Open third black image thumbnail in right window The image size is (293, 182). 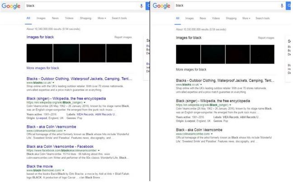238,54
